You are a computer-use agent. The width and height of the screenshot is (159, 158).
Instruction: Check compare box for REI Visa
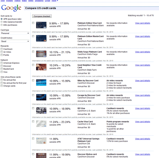tap(33, 108)
